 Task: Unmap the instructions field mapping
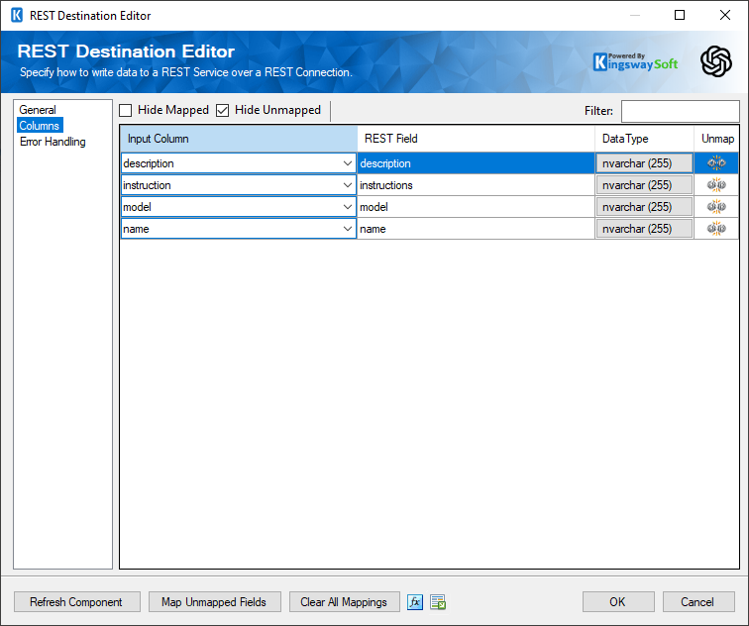716,185
